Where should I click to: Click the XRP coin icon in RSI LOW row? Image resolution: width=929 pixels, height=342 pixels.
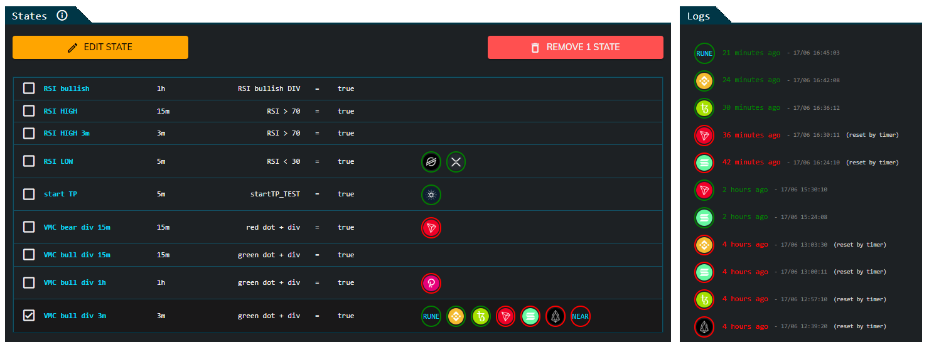(456, 162)
